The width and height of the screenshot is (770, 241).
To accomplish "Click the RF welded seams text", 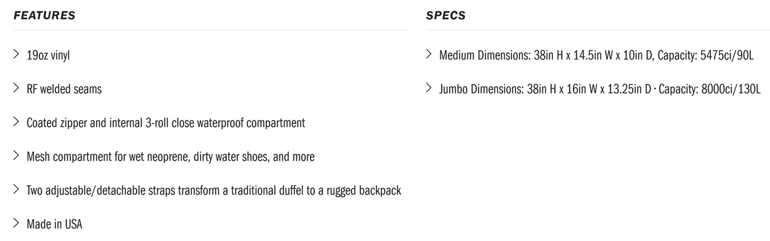I will coord(64,89).
